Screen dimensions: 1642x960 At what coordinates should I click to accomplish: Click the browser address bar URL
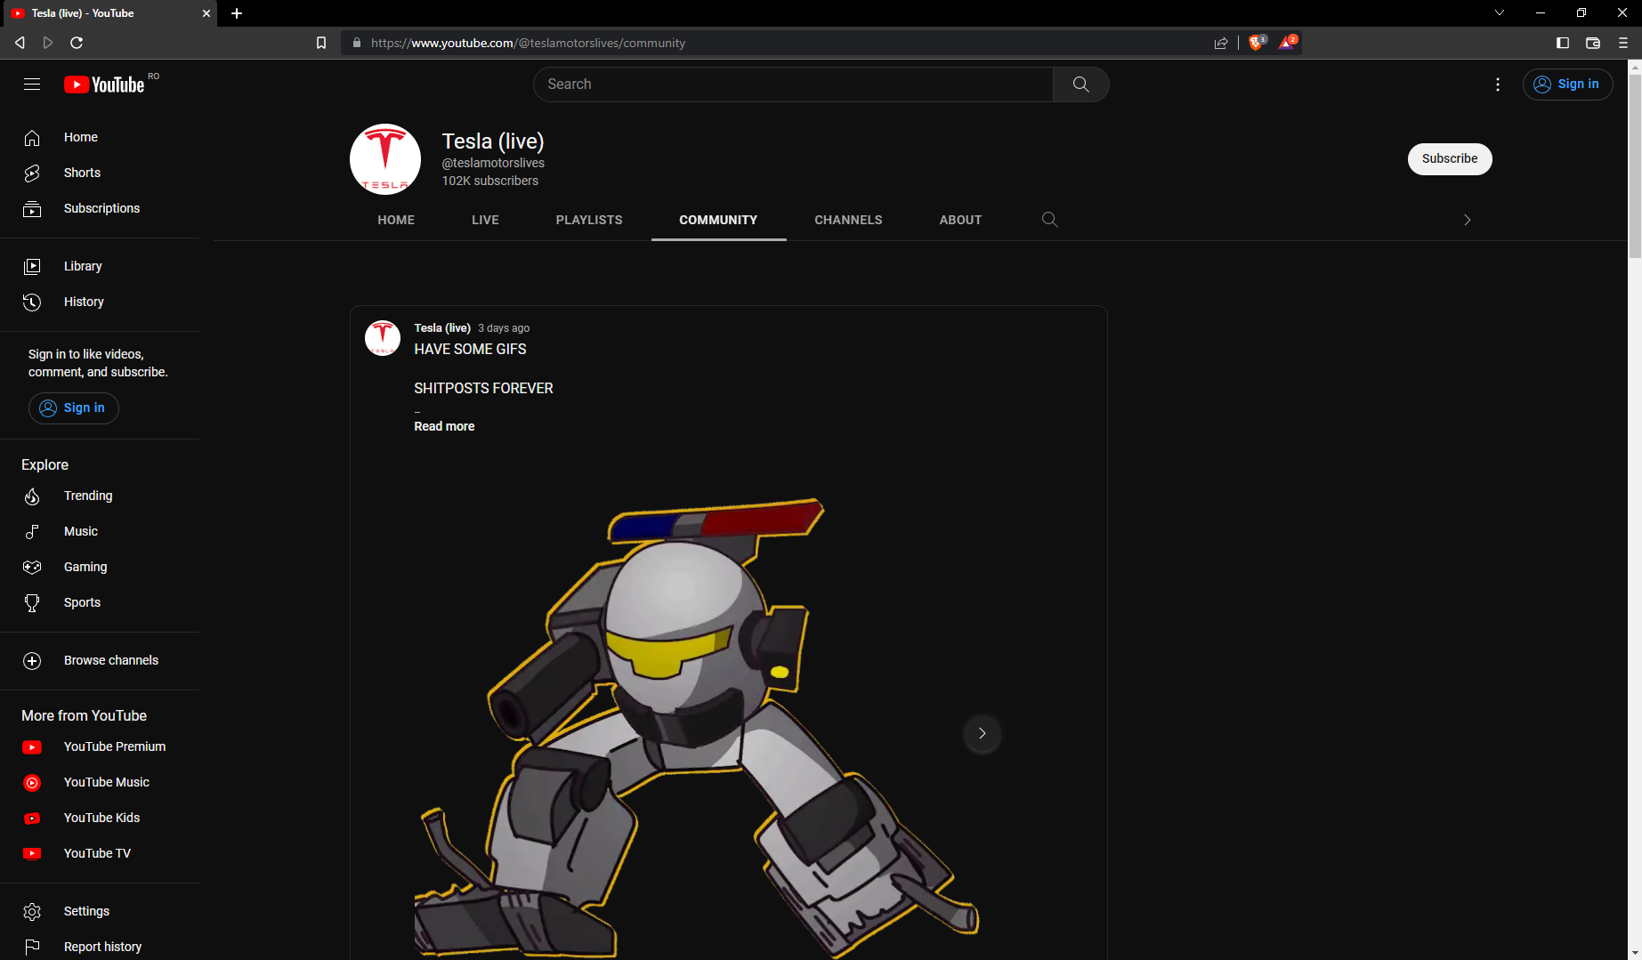click(528, 43)
